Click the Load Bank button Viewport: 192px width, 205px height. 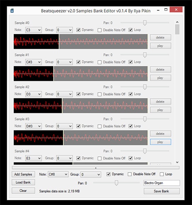[x=23, y=182]
